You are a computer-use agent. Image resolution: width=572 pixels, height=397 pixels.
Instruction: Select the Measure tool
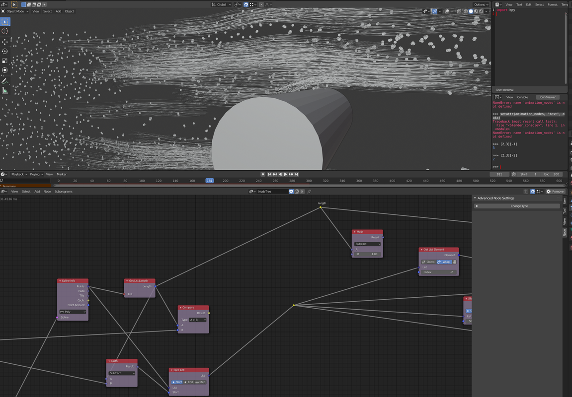[5, 90]
